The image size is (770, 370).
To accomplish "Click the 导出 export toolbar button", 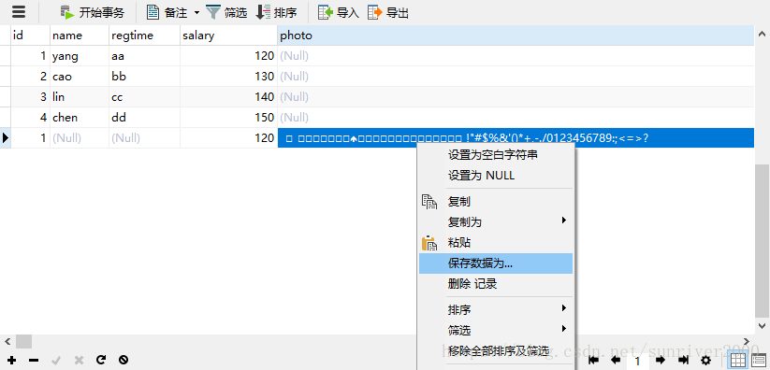I will (388, 12).
